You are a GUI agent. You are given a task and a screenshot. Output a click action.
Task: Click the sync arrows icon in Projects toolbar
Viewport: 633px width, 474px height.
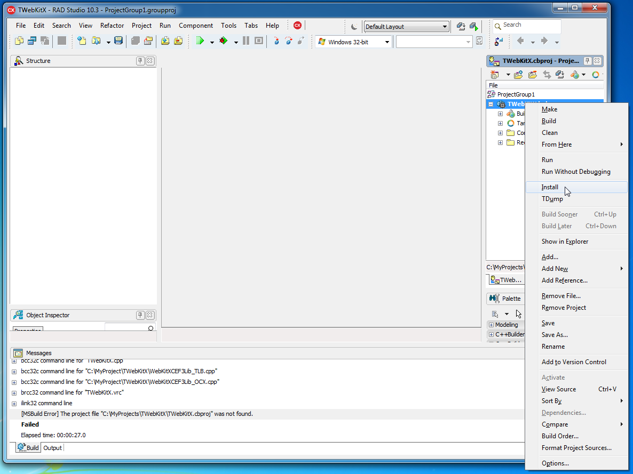[547, 75]
